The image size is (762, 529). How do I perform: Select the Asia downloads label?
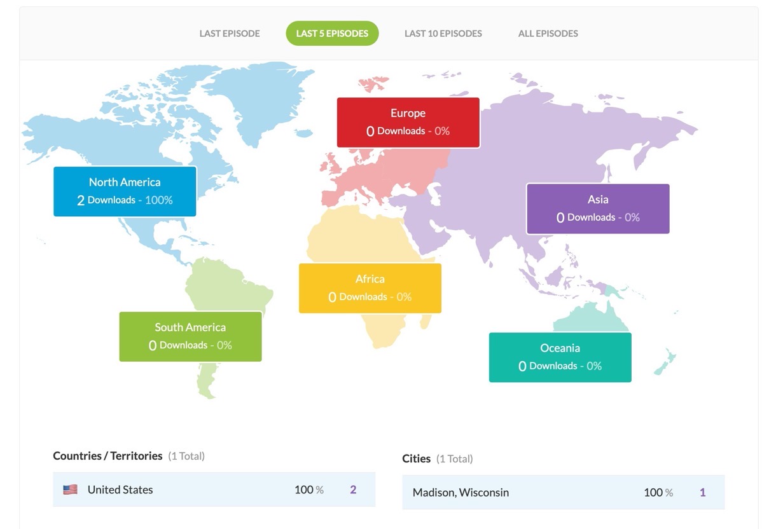pos(597,209)
